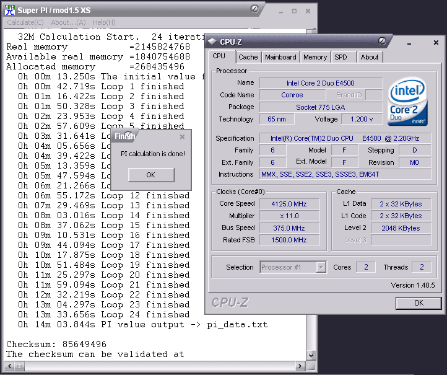Switch to the About tab in CPU-Z
This screenshot has height=375, width=447.
[x=370, y=57]
